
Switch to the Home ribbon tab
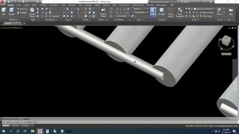point(11,5)
